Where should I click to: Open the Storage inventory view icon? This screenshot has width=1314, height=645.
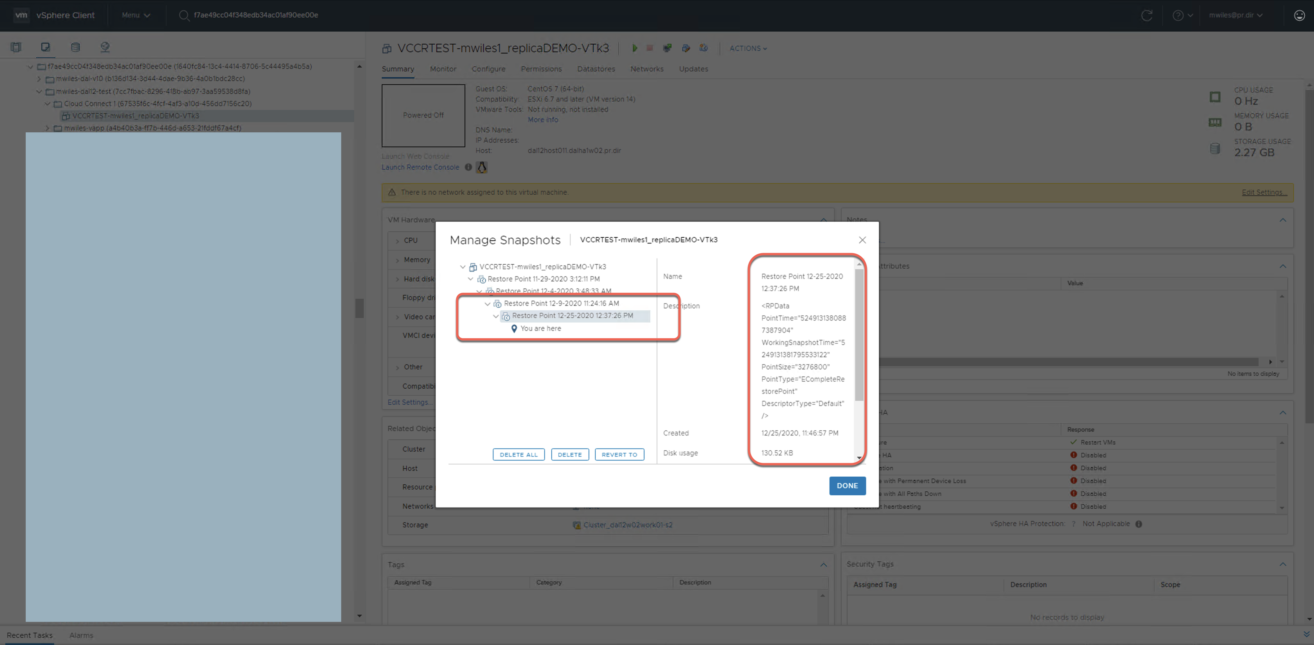point(75,47)
